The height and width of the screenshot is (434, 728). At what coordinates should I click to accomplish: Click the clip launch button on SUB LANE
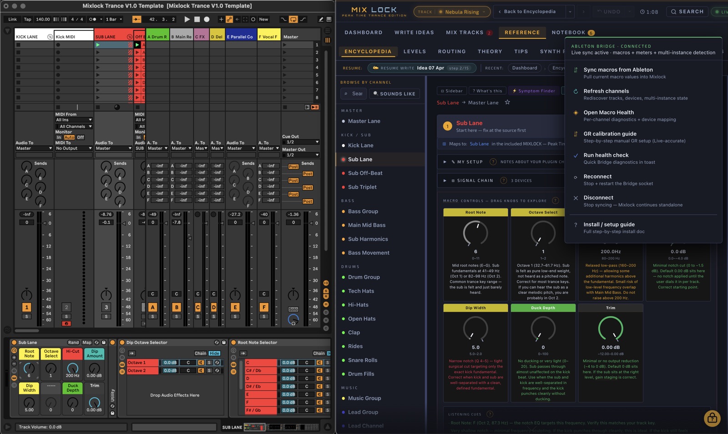98,45
